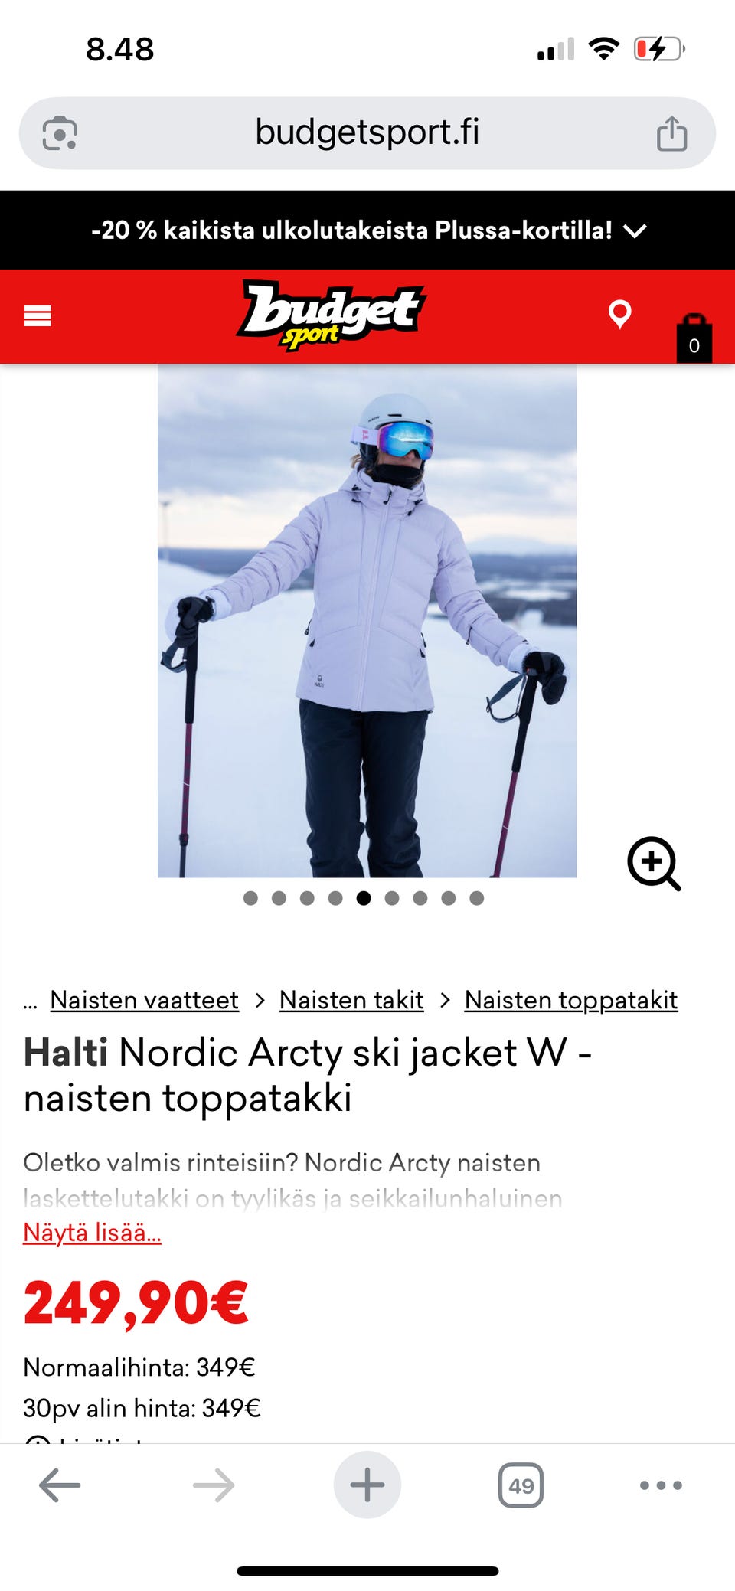Open new tab with plus button
This screenshot has height=1591, width=735.
pos(367,1485)
